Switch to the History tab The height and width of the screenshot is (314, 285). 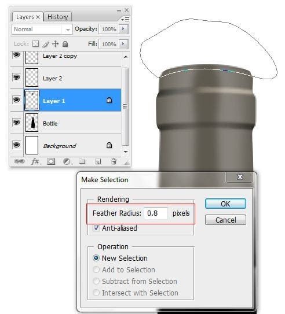[57, 17]
